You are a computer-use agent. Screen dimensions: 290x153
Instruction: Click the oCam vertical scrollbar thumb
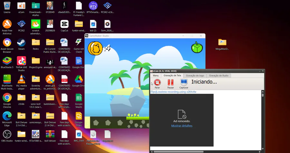point(263,95)
